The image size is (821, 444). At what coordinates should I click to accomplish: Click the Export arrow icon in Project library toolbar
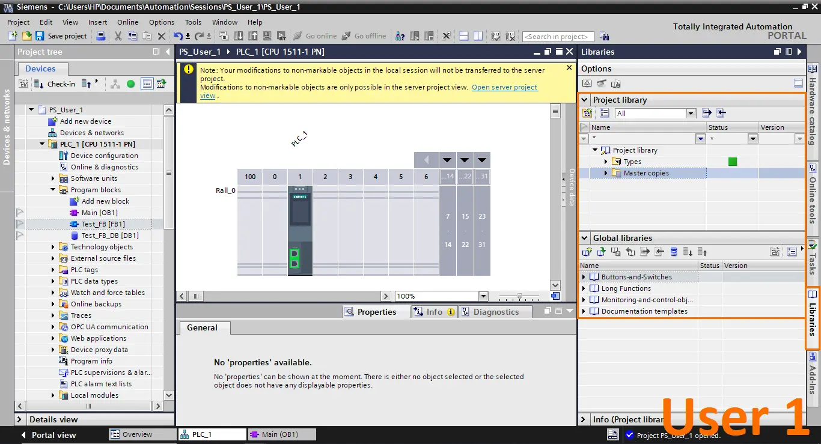[x=707, y=113]
